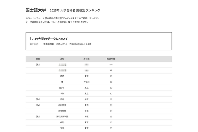The height and width of the screenshot is (132, 198).
Task: Click the school name 文京
Action: (x=62, y=128)
